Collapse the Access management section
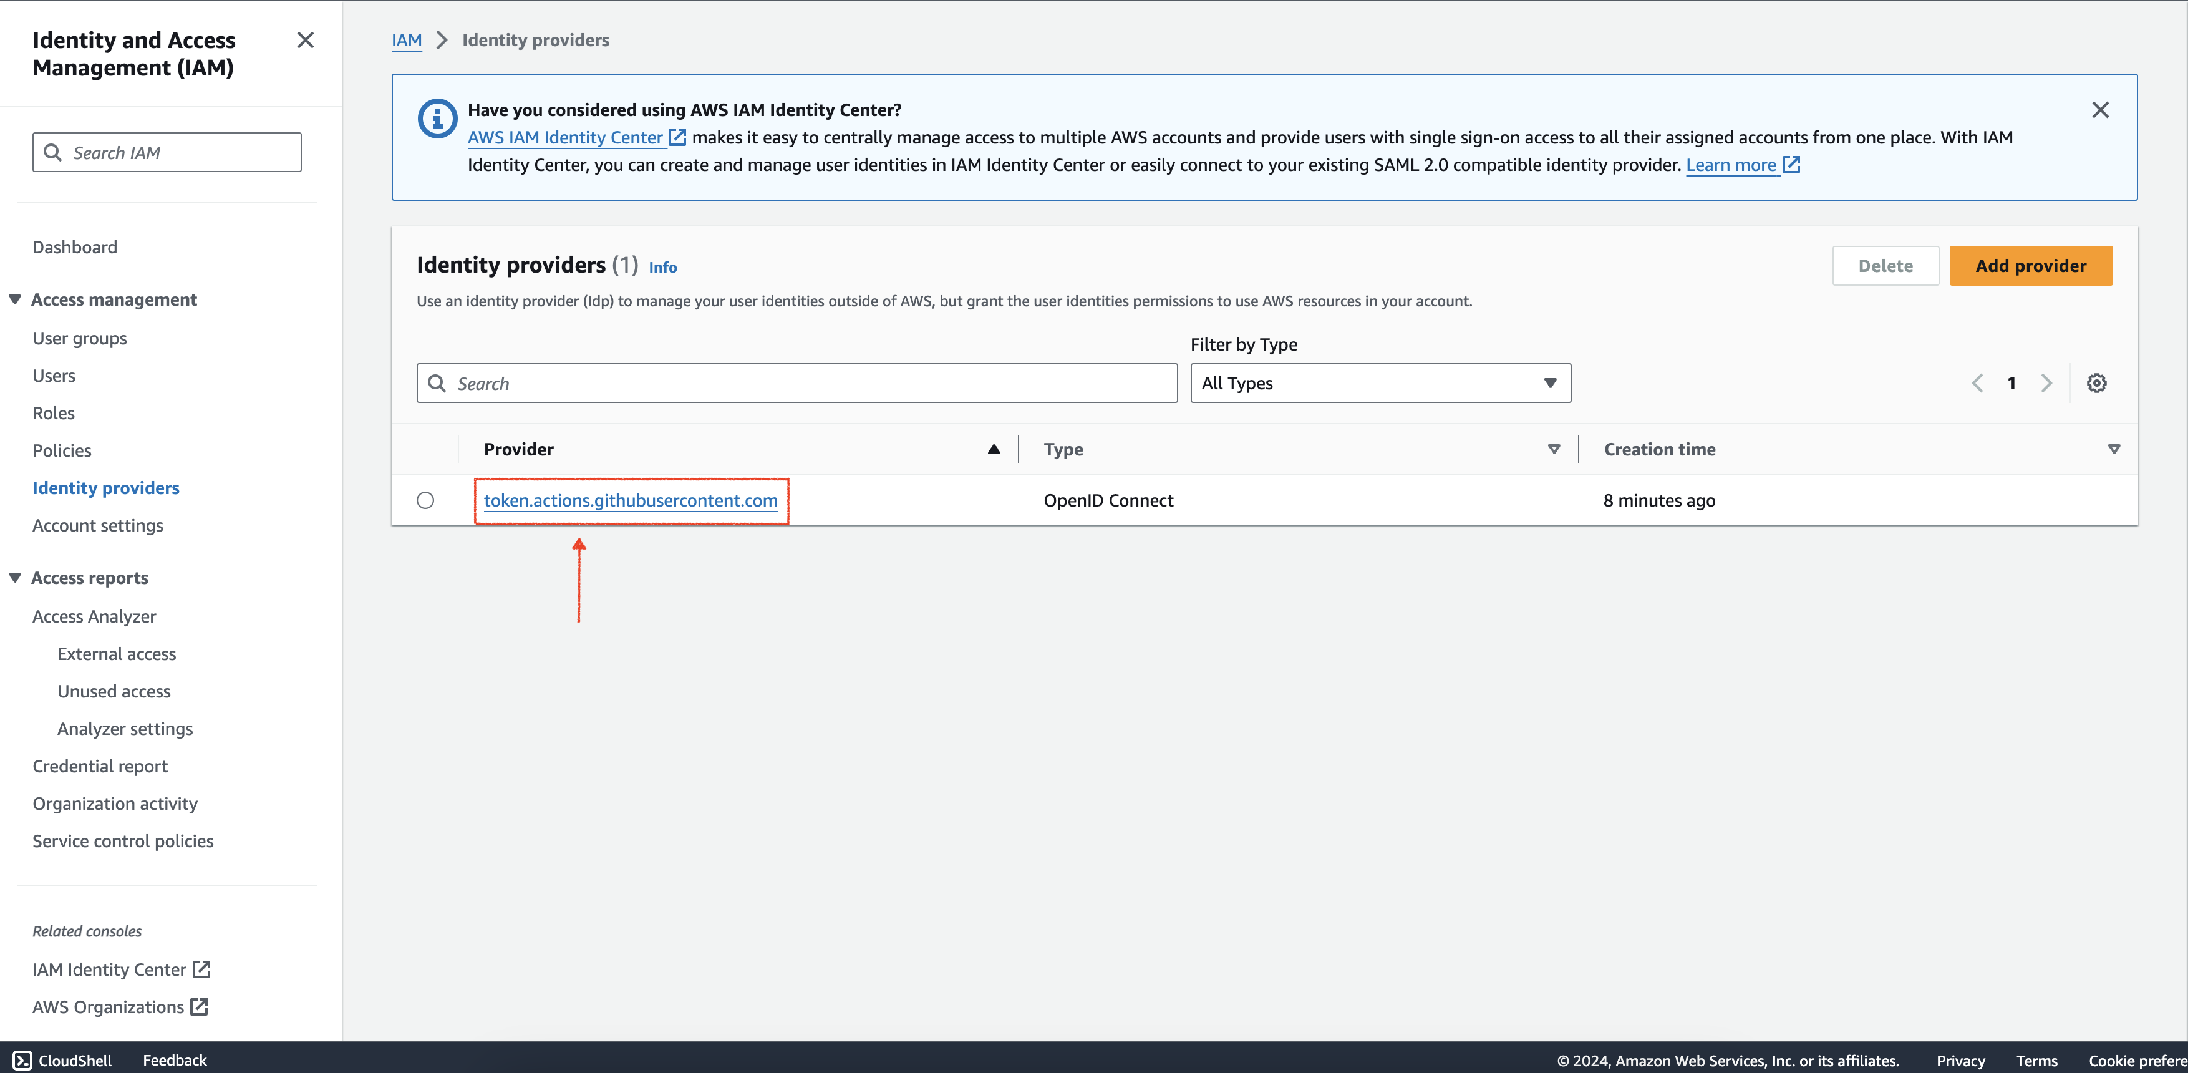This screenshot has height=1073, width=2188. (14, 299)
